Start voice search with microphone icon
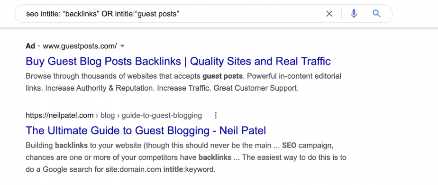The width and height of the screenshot is (438, 185). tap(354, 14)
